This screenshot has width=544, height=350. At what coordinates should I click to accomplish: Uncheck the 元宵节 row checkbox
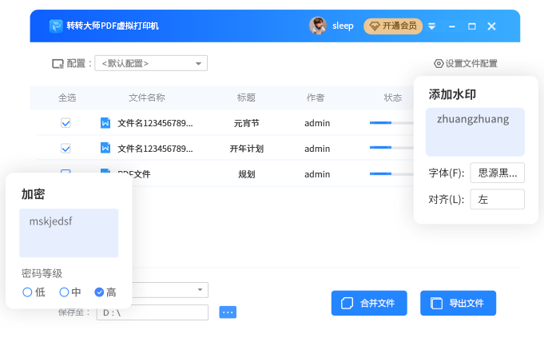[x=66, y=123]
